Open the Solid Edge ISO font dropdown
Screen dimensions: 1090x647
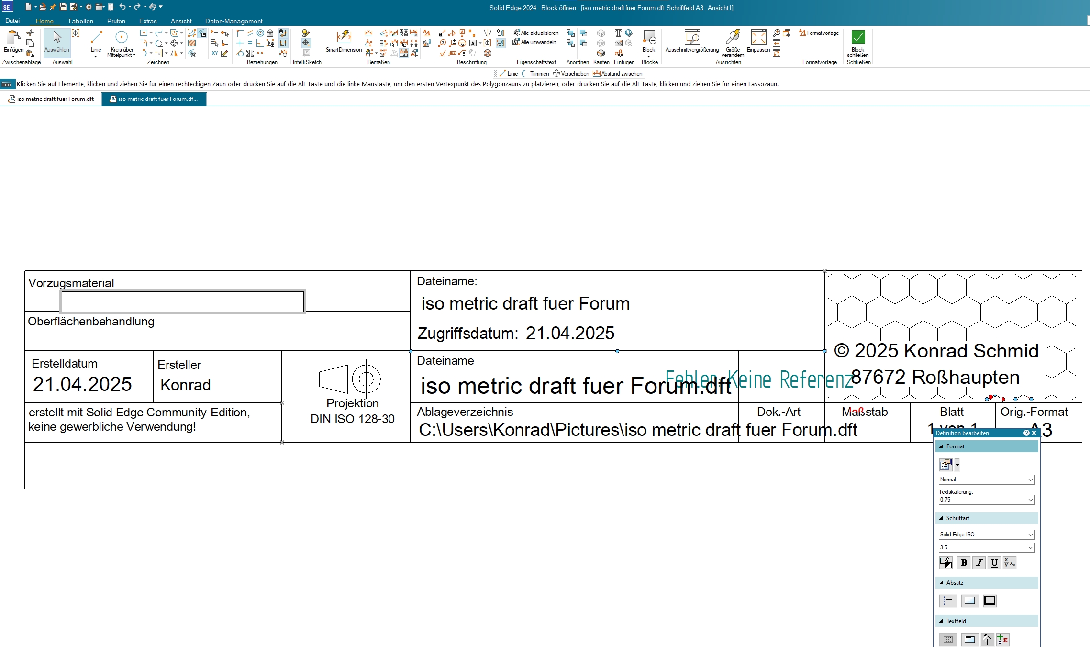point(987,535)
